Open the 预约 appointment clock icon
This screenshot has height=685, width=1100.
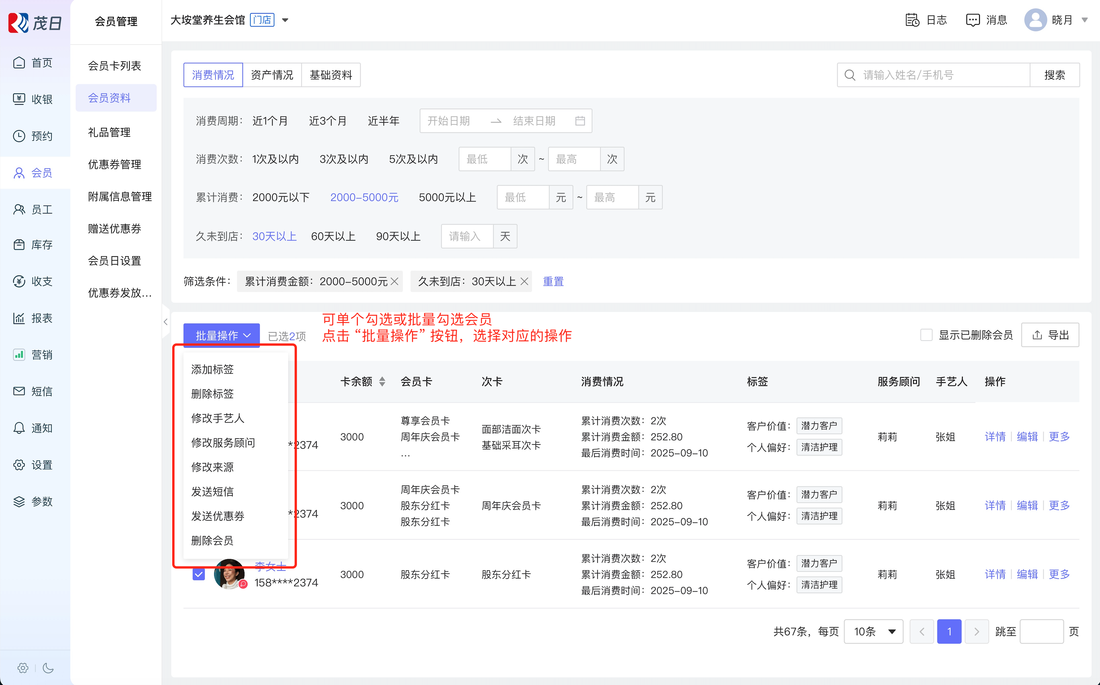pyautogui.click(x=19, y=136)
